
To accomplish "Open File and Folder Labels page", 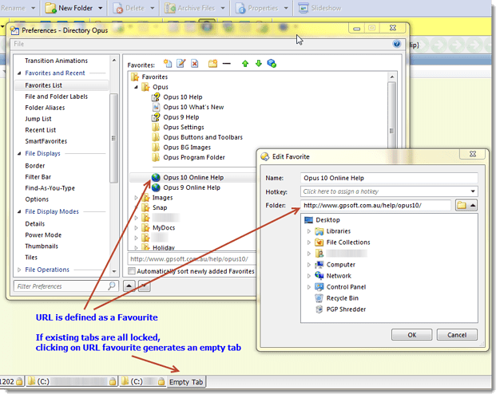I will tap(57, 97).
